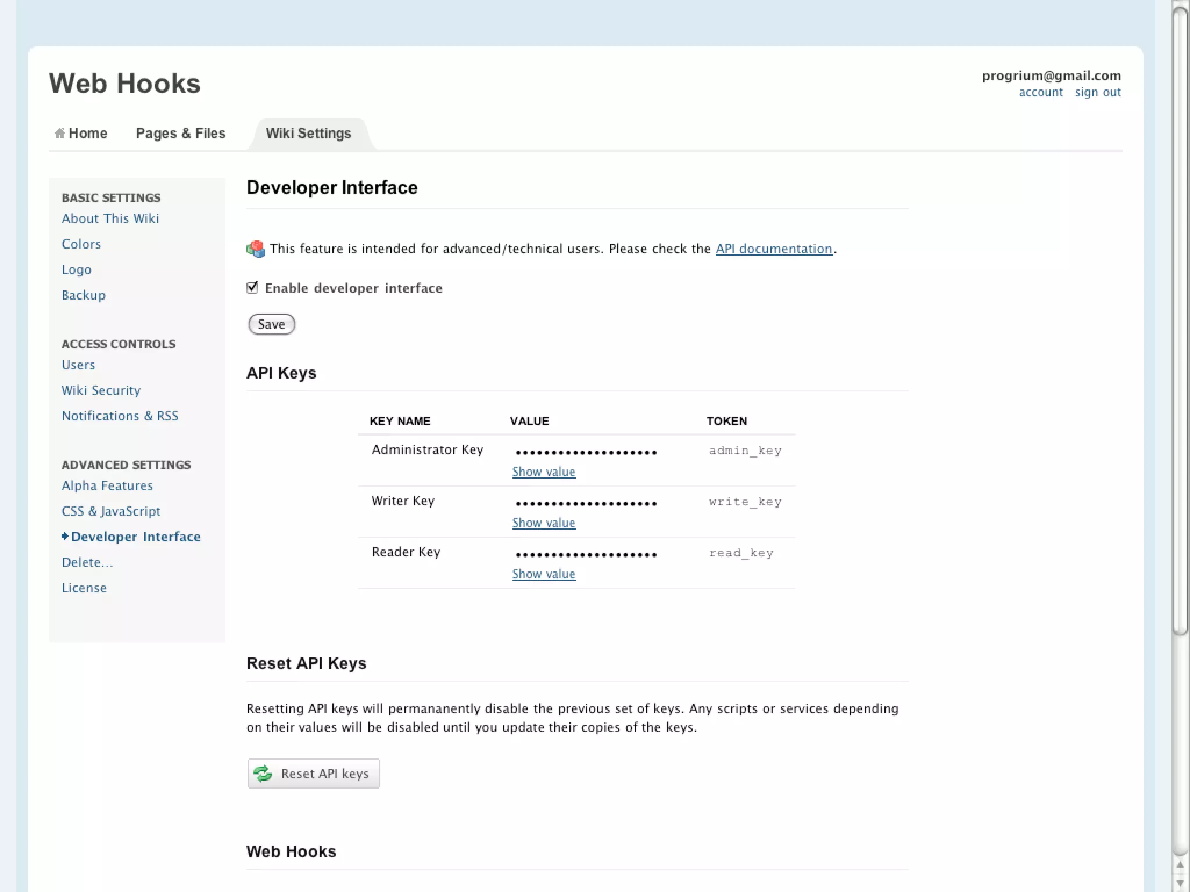
Task: Open the API documentation link
Action: click(x=774, y=249)
